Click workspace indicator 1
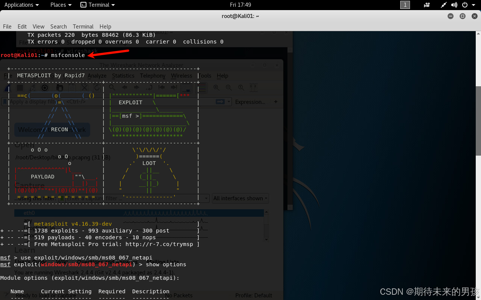The width and height of the screenshot is (481, 300). (405, 5)
